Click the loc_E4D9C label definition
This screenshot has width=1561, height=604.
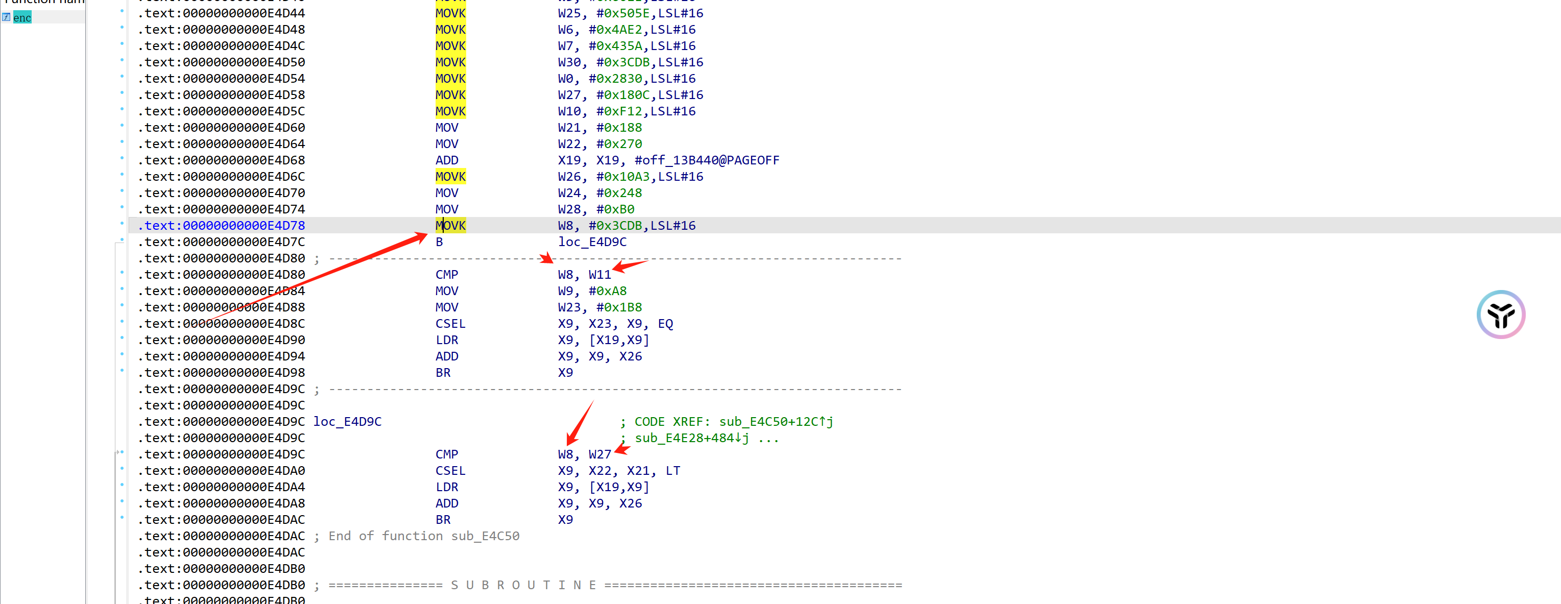click(347, 422)
